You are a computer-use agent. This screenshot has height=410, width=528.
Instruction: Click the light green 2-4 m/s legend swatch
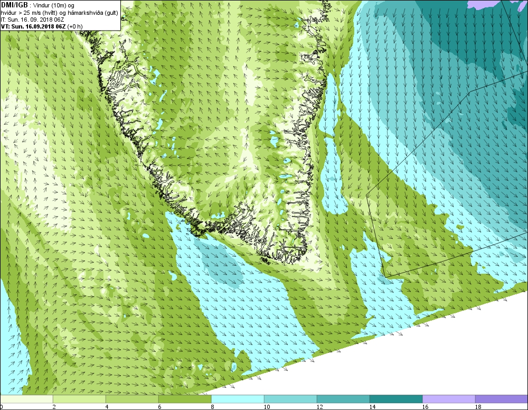79,399
